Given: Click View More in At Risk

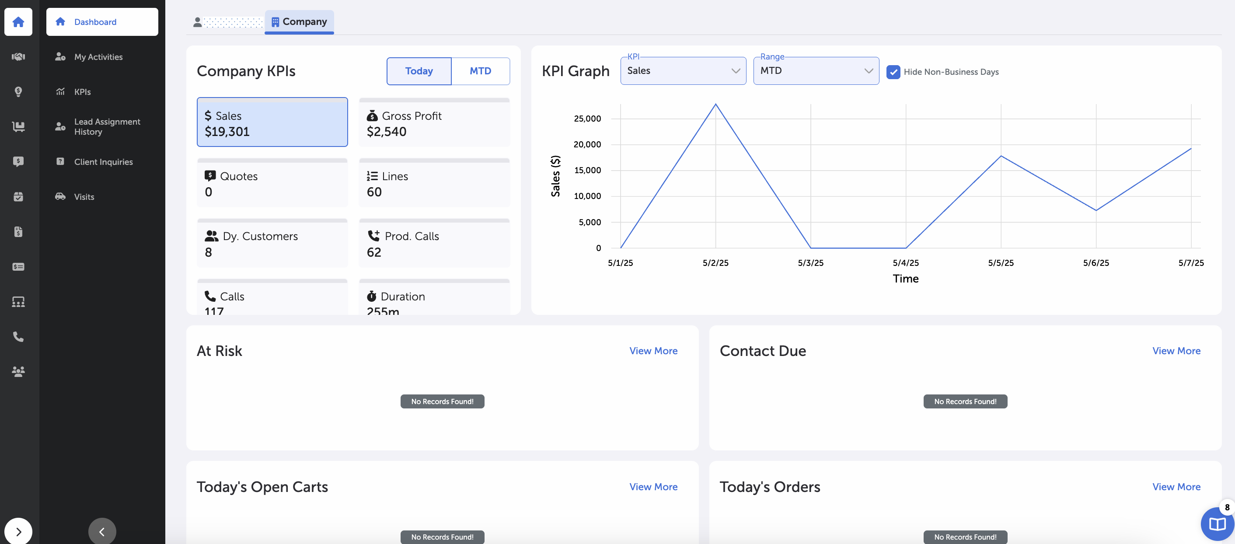Looking at the screenshot, I should [x=653, y=351].
